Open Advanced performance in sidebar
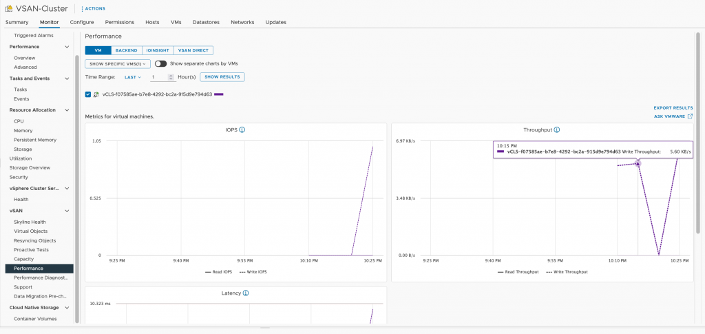 click(x=25, y=67)
